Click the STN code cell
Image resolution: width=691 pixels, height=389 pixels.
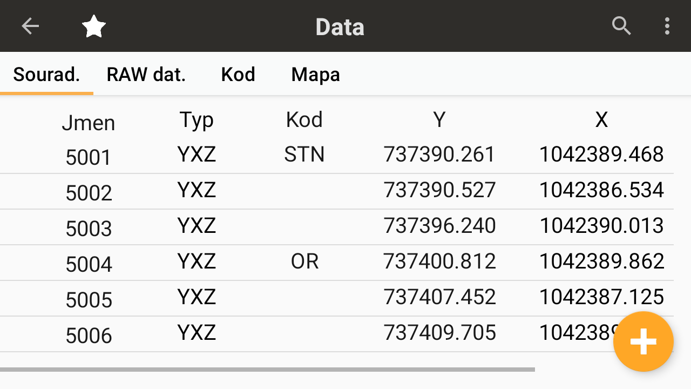304,155
